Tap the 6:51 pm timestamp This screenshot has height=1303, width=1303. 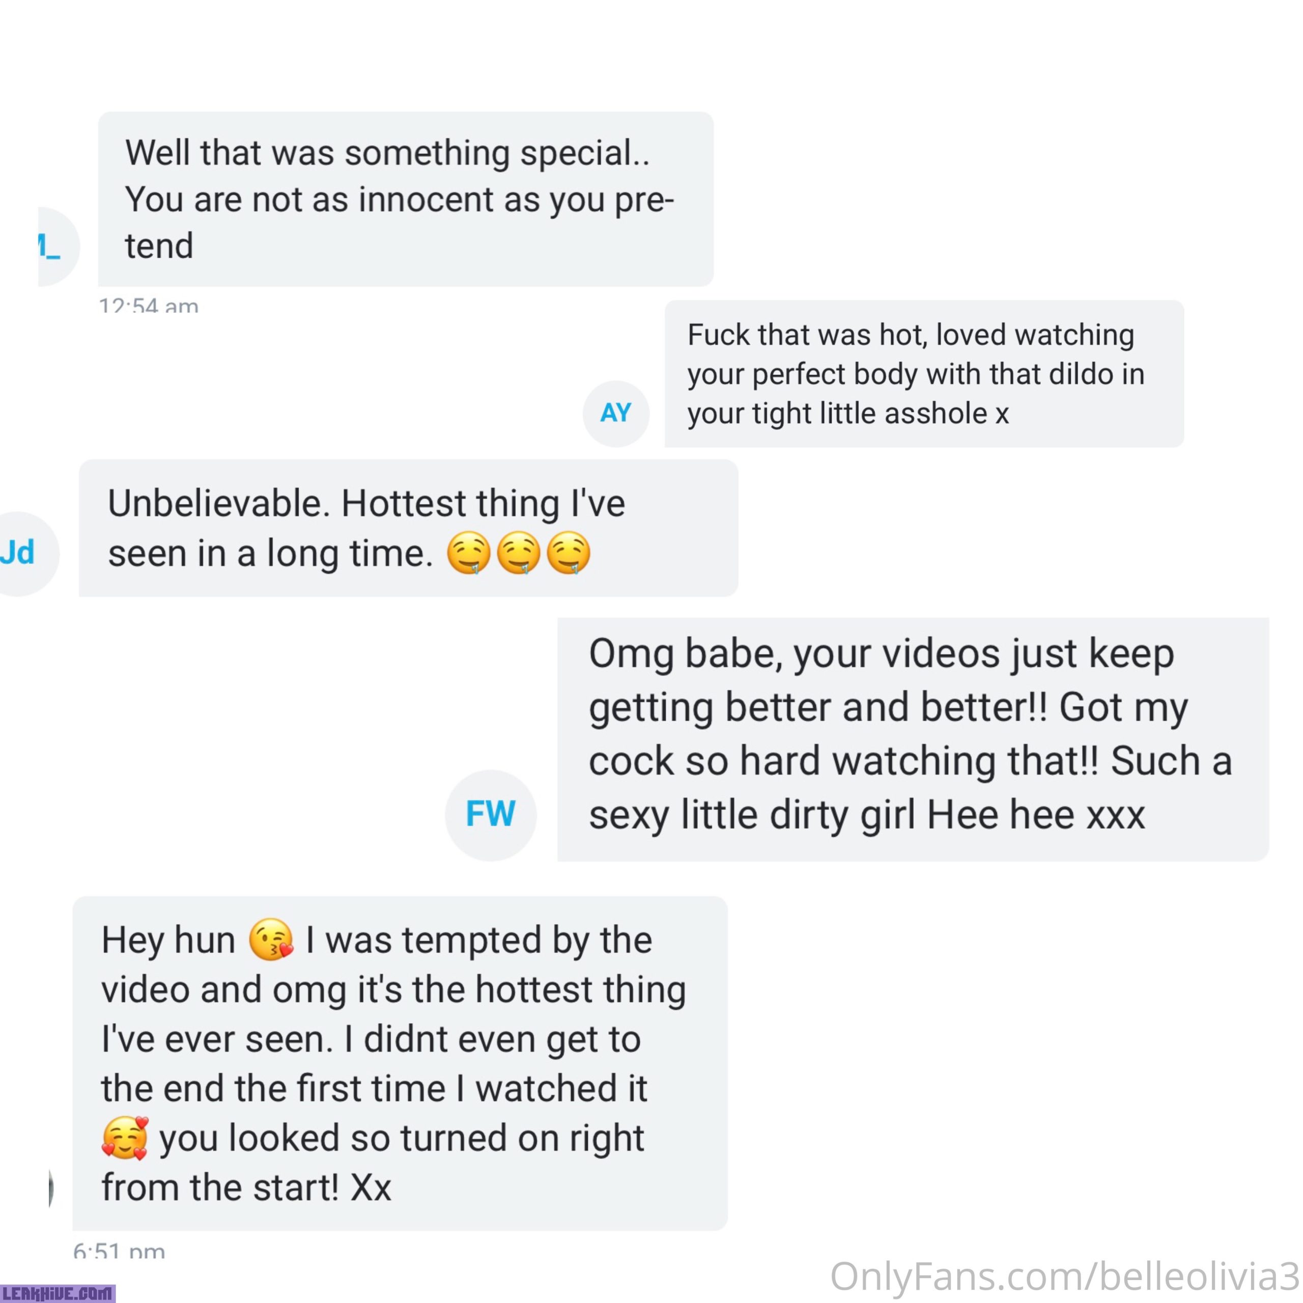(x=119, y=1252)
